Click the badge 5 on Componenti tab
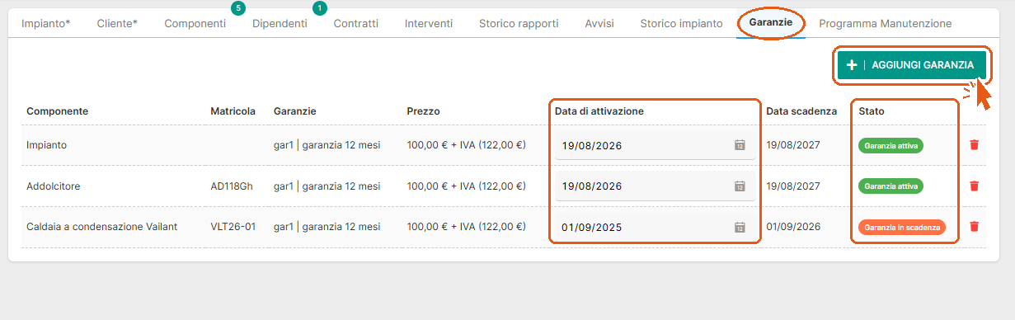The width and height of the screenshot is (1015, 320). 238,8
